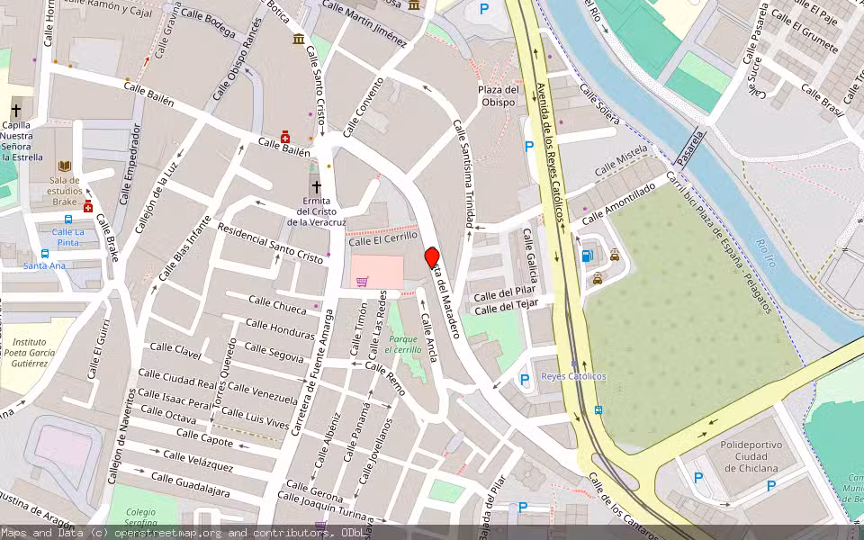Click the Reyes Católicos stop label
864x540 pixels.
(x=573, y=376)
